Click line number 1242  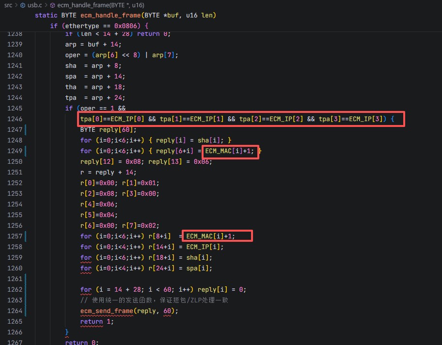point(15,77)
